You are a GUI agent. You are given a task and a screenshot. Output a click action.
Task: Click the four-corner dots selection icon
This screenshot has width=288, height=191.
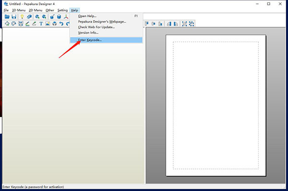click(x=184, y=24)
